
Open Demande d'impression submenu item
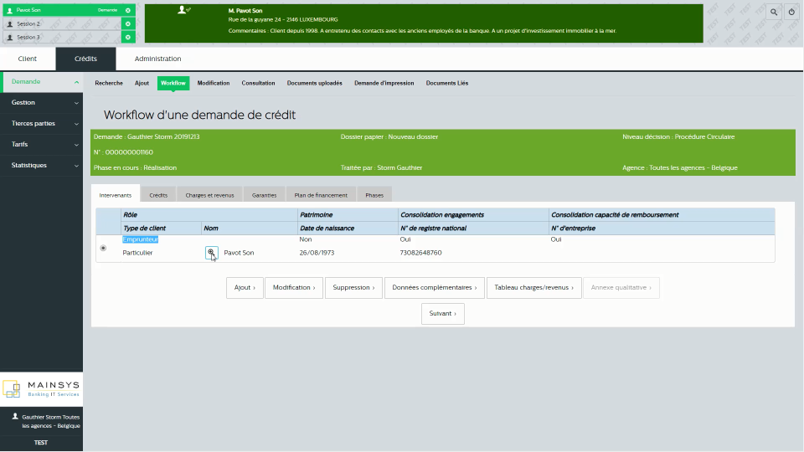click(384, 83)
